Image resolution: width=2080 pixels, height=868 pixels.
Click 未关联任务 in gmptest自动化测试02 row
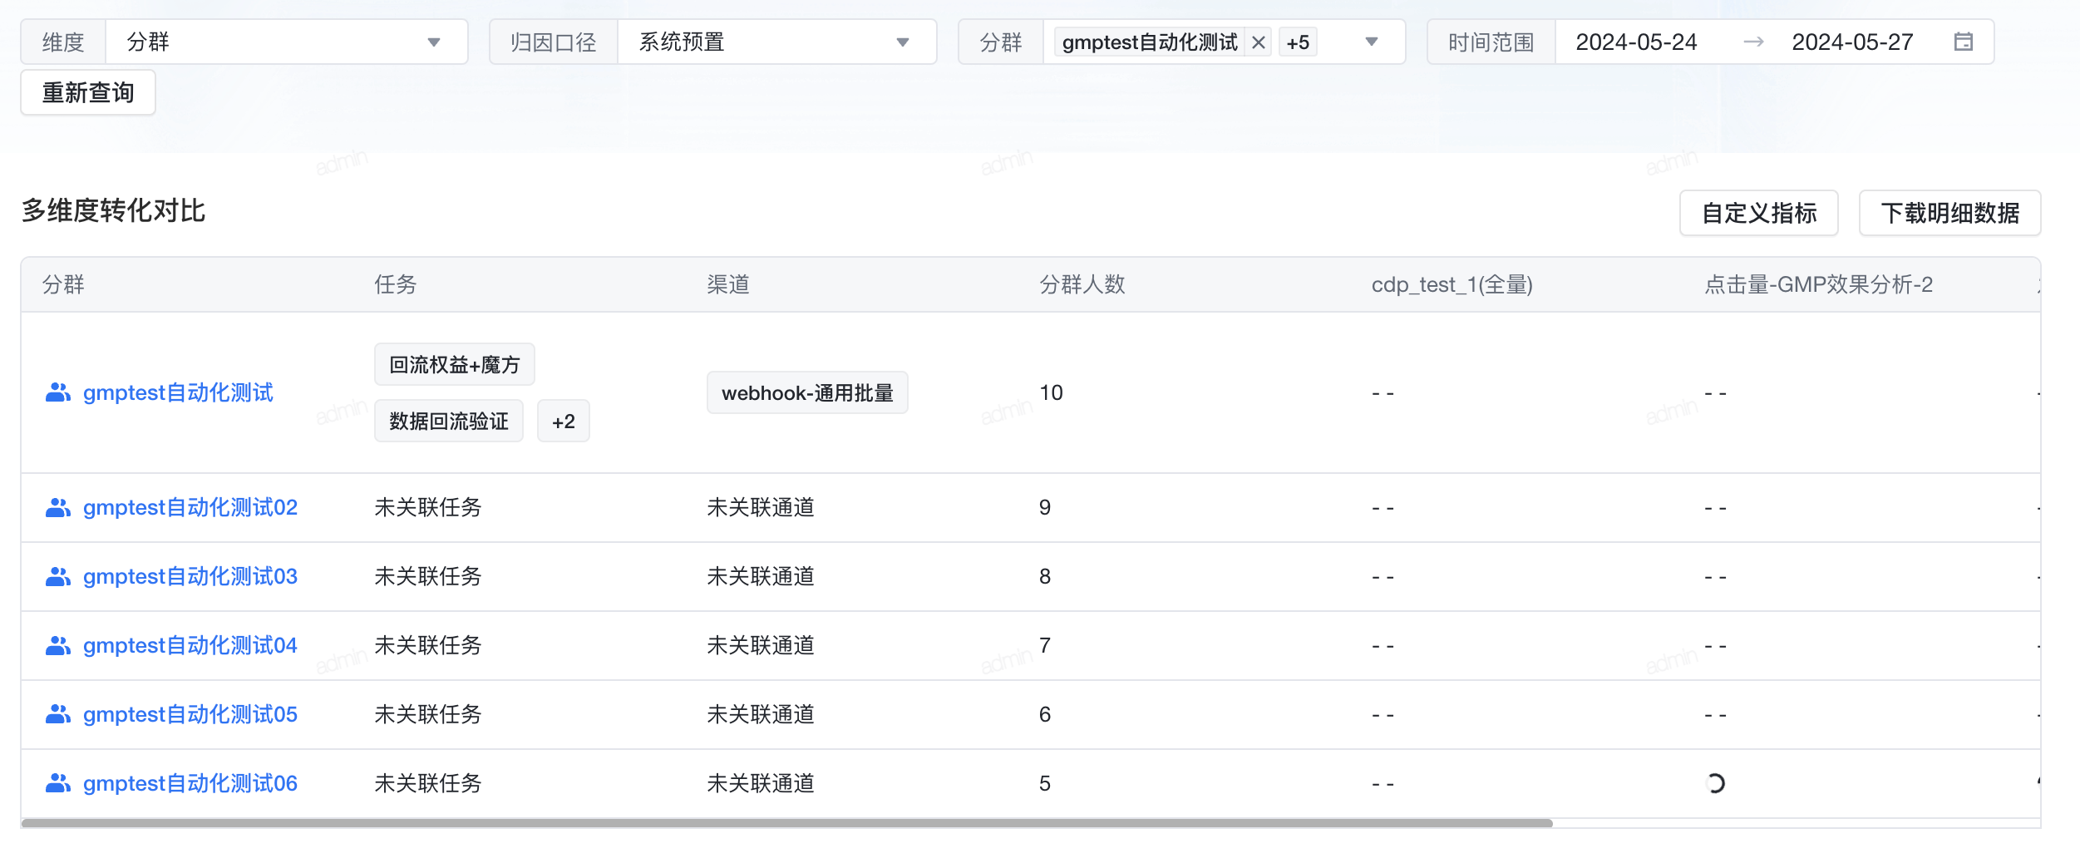(428, 507)
